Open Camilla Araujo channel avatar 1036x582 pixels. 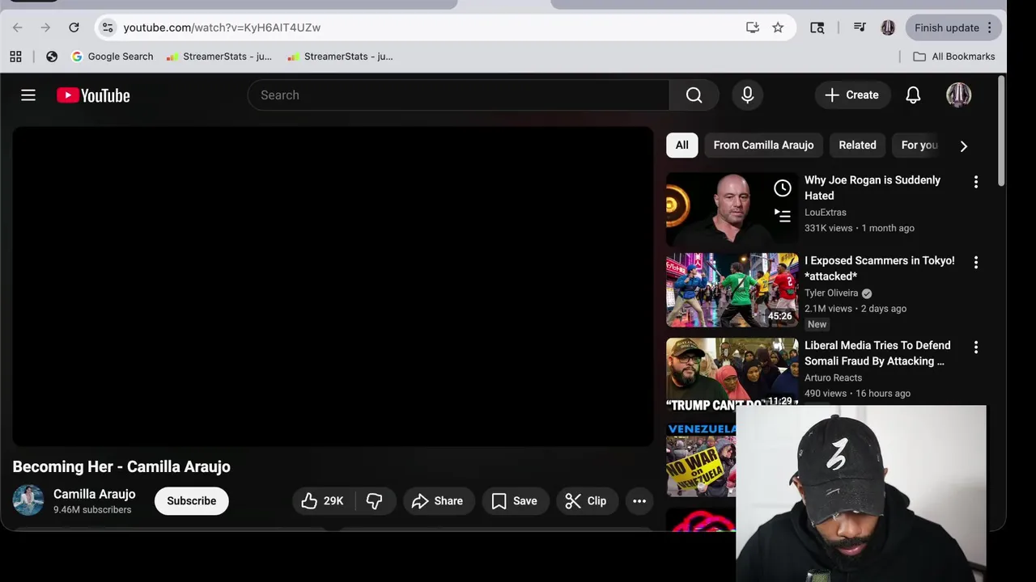point(28,500)
